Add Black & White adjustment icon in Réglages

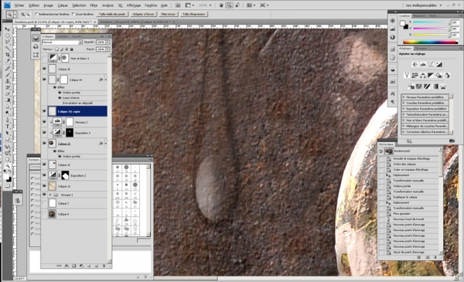(431, 76)
